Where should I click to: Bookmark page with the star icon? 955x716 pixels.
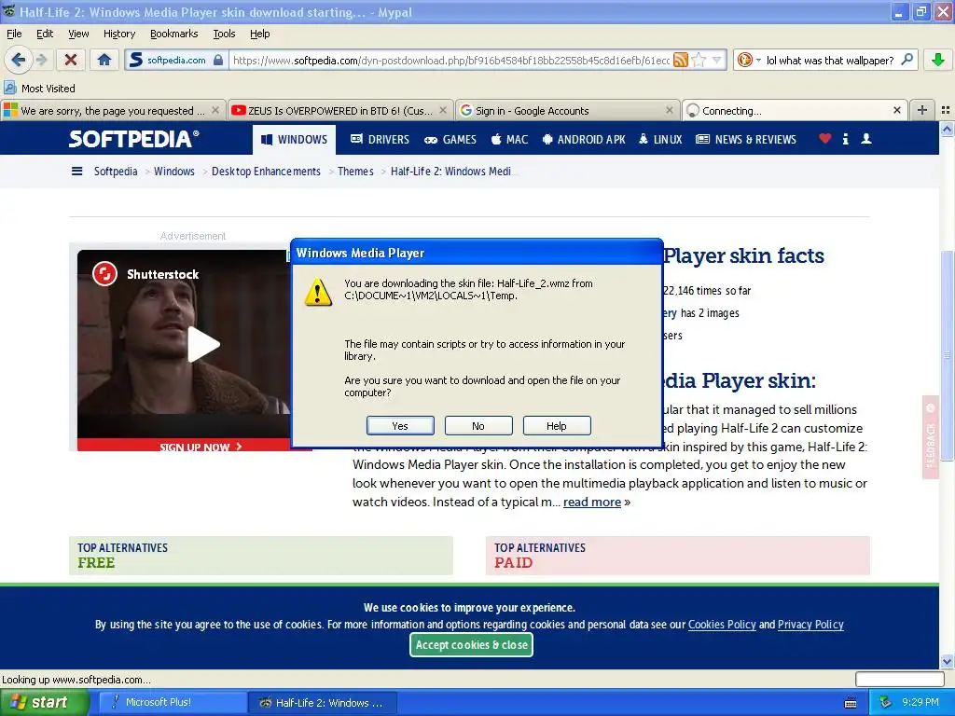tap(699, 60)
